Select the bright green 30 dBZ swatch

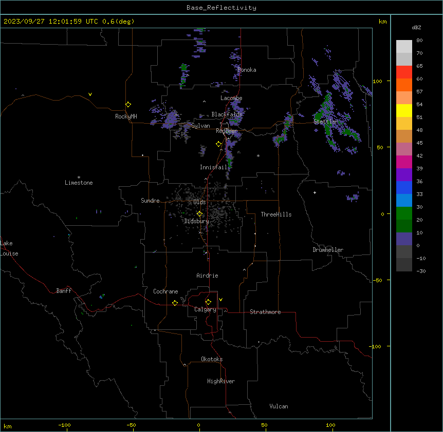pos(404,213)
